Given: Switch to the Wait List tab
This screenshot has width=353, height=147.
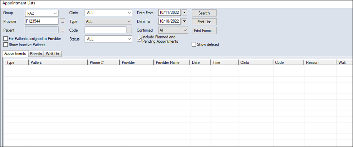Looking at the screenshot, I should coord(53,54).
